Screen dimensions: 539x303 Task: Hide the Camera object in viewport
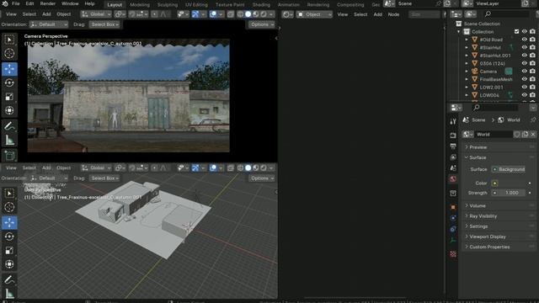click(524, 71)
